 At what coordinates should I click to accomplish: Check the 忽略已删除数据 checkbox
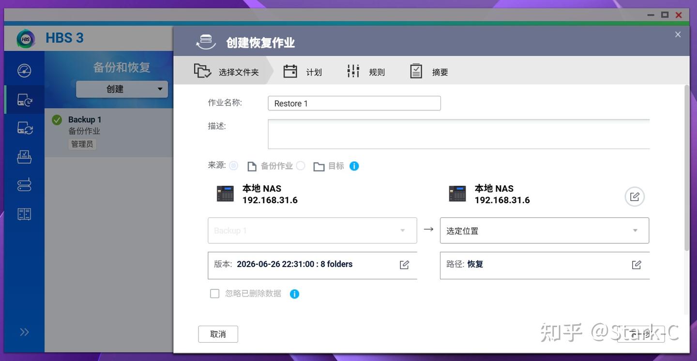pos(214,294)
